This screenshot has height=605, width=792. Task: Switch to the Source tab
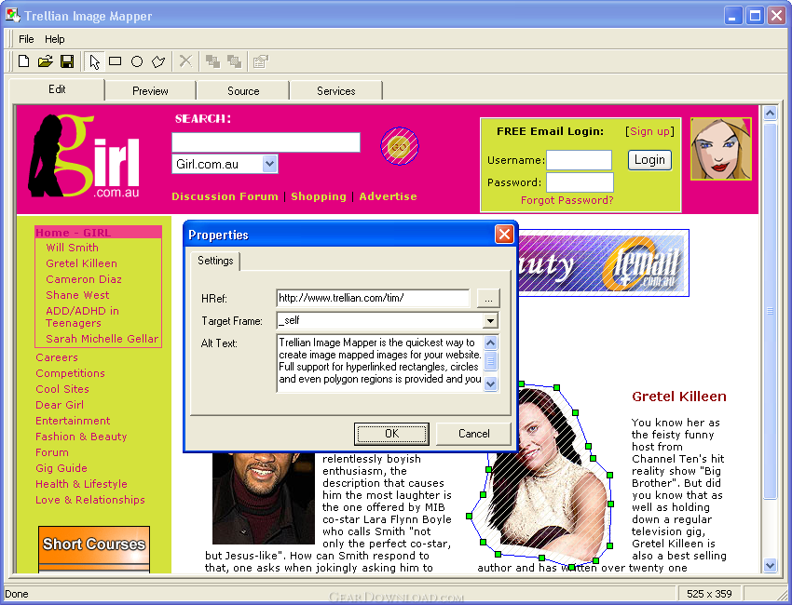243,91
